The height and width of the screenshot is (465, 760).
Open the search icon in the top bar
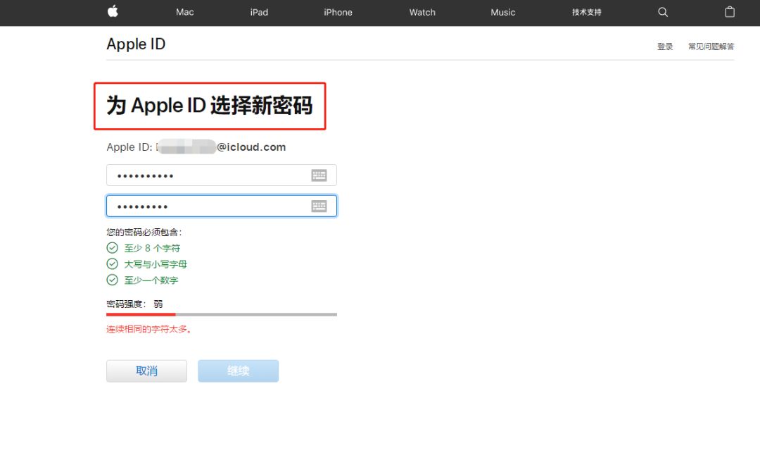click(x=662, y=12)
